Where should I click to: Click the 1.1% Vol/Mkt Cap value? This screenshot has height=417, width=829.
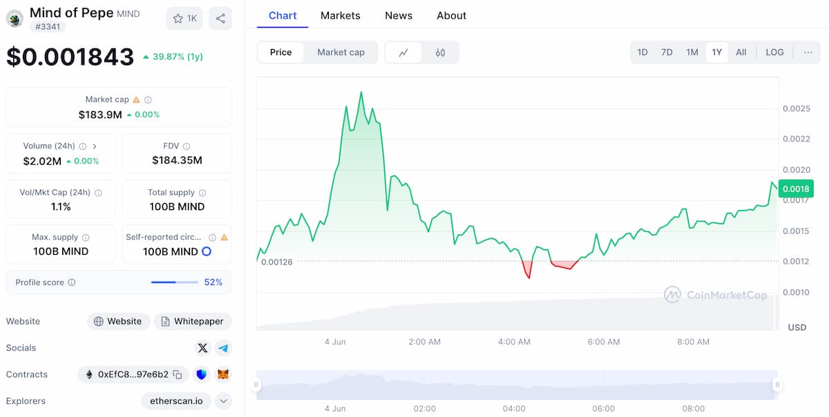click(x=61, y=206)
